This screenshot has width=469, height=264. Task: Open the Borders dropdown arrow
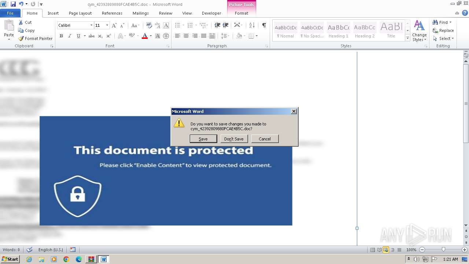(x=256, y=36)
